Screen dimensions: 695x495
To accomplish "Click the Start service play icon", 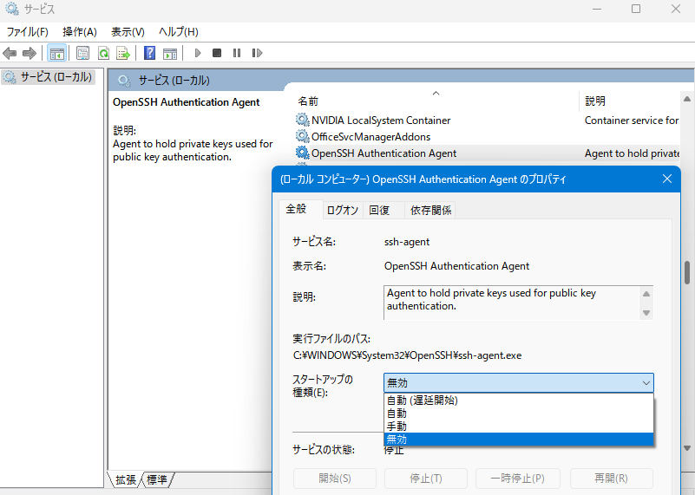I will [x=198, y=53].
